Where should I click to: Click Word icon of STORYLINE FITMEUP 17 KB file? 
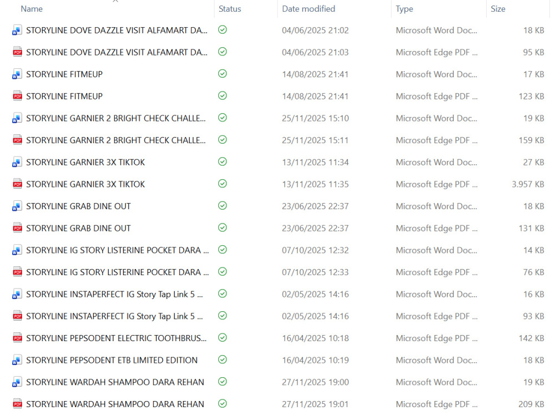[x=17, y=74]
